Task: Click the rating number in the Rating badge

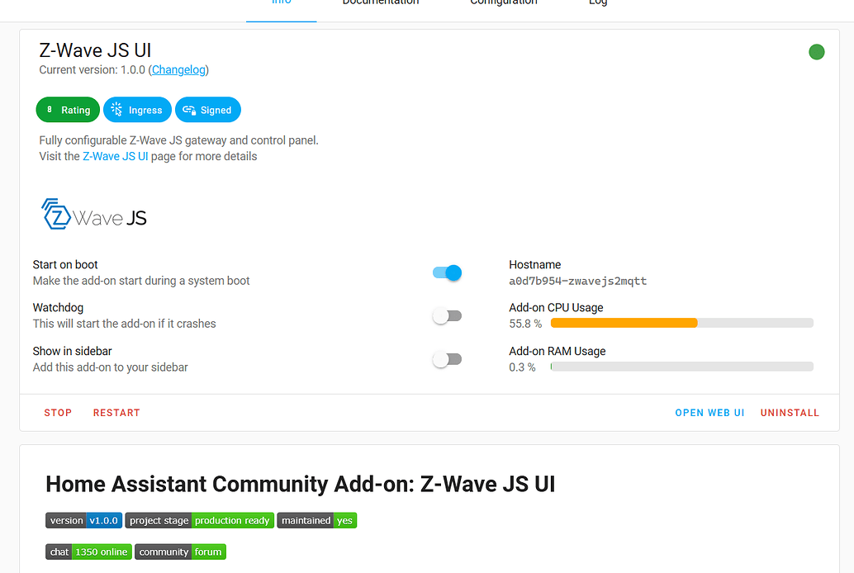Action: (x=50, y=110)
